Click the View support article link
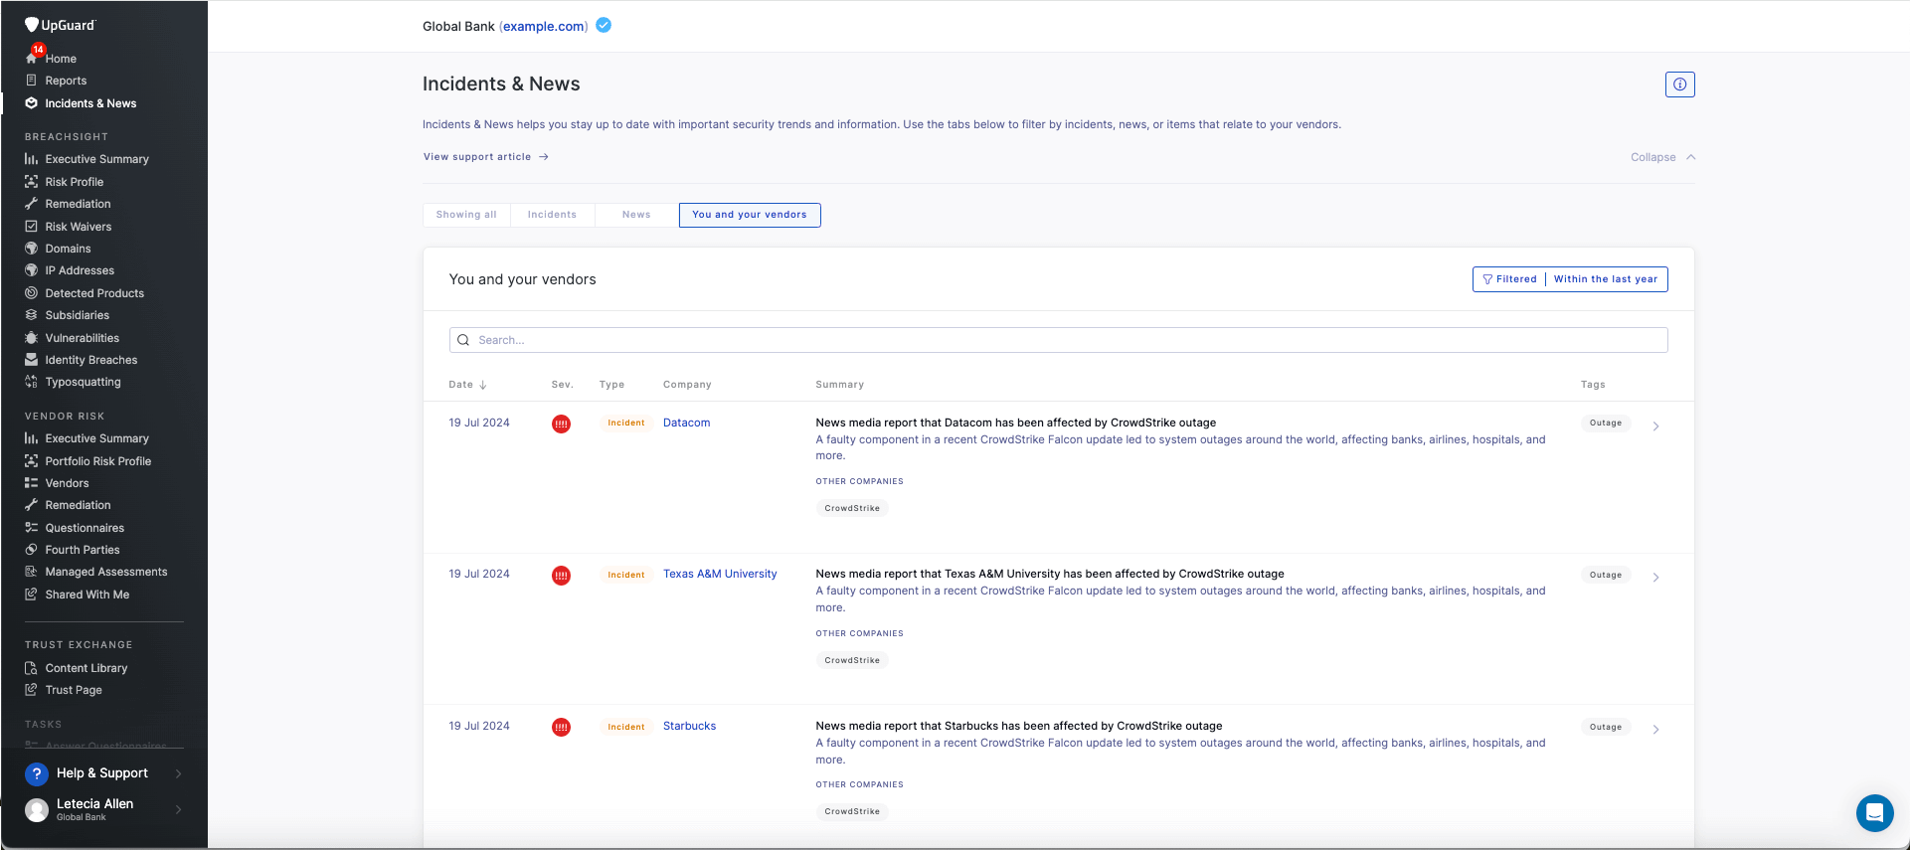The height and width of the screenshot is (850, 1910). tap(486, 157)
